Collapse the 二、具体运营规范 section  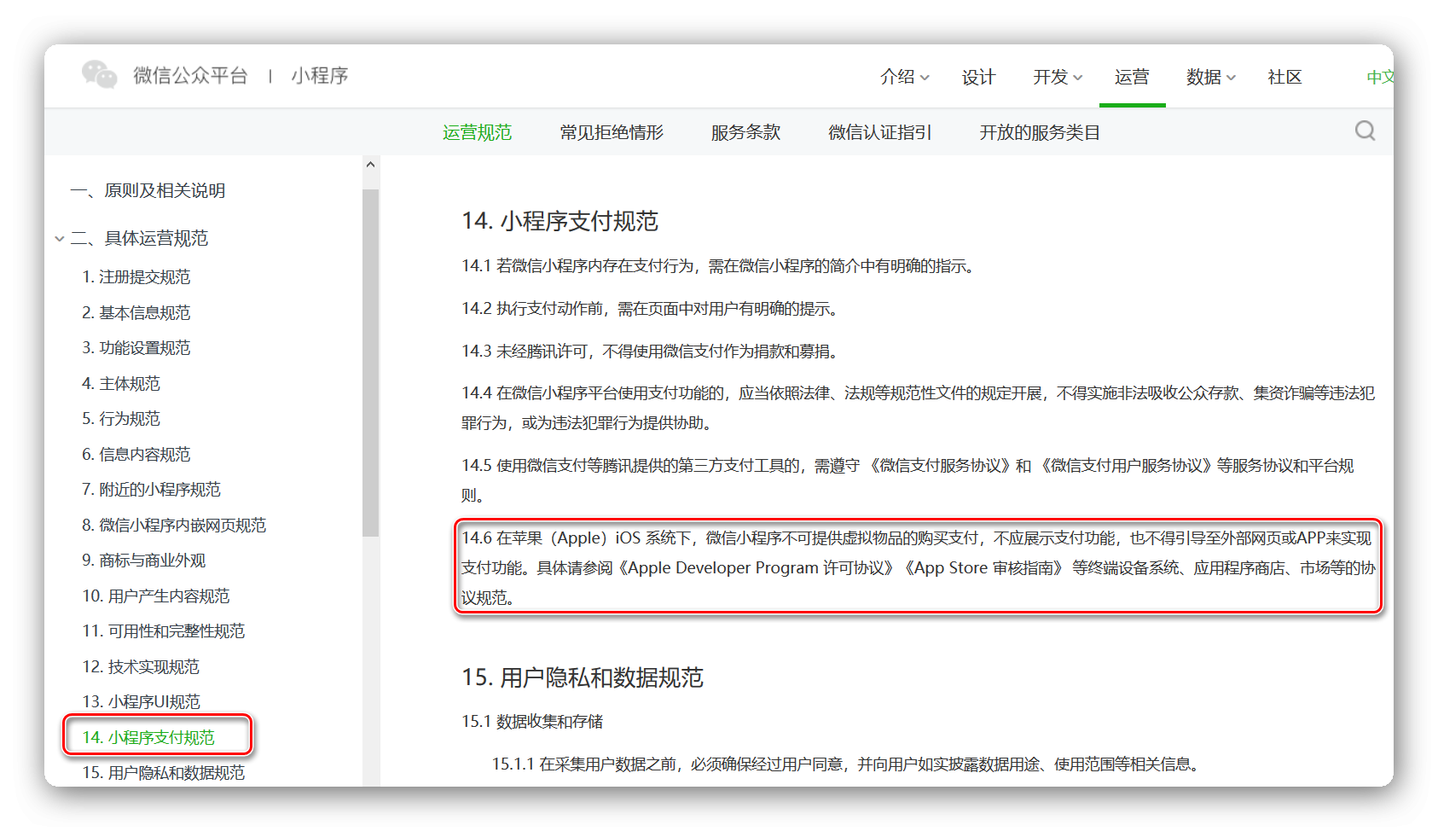(x=60, y=239)
